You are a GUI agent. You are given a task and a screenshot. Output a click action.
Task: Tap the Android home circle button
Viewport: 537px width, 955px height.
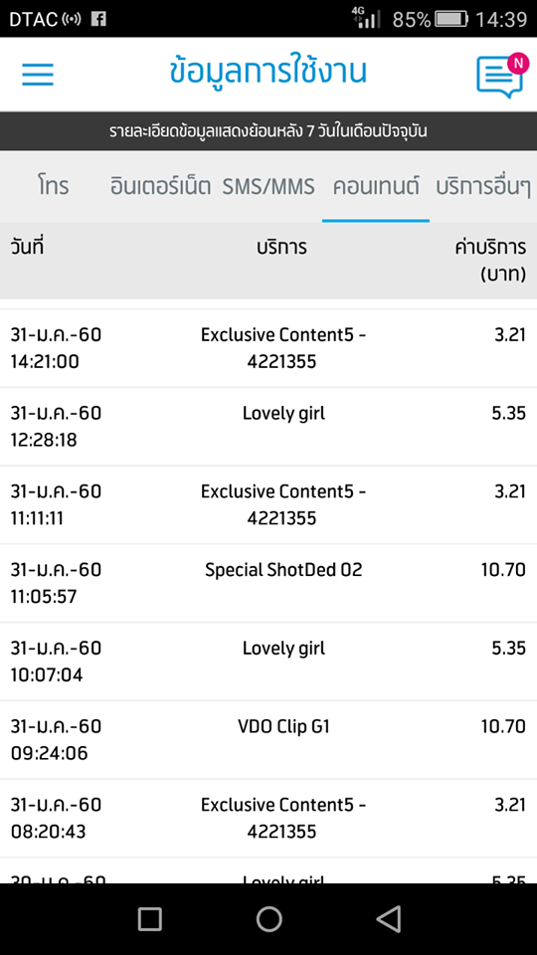tap(268, 918)
